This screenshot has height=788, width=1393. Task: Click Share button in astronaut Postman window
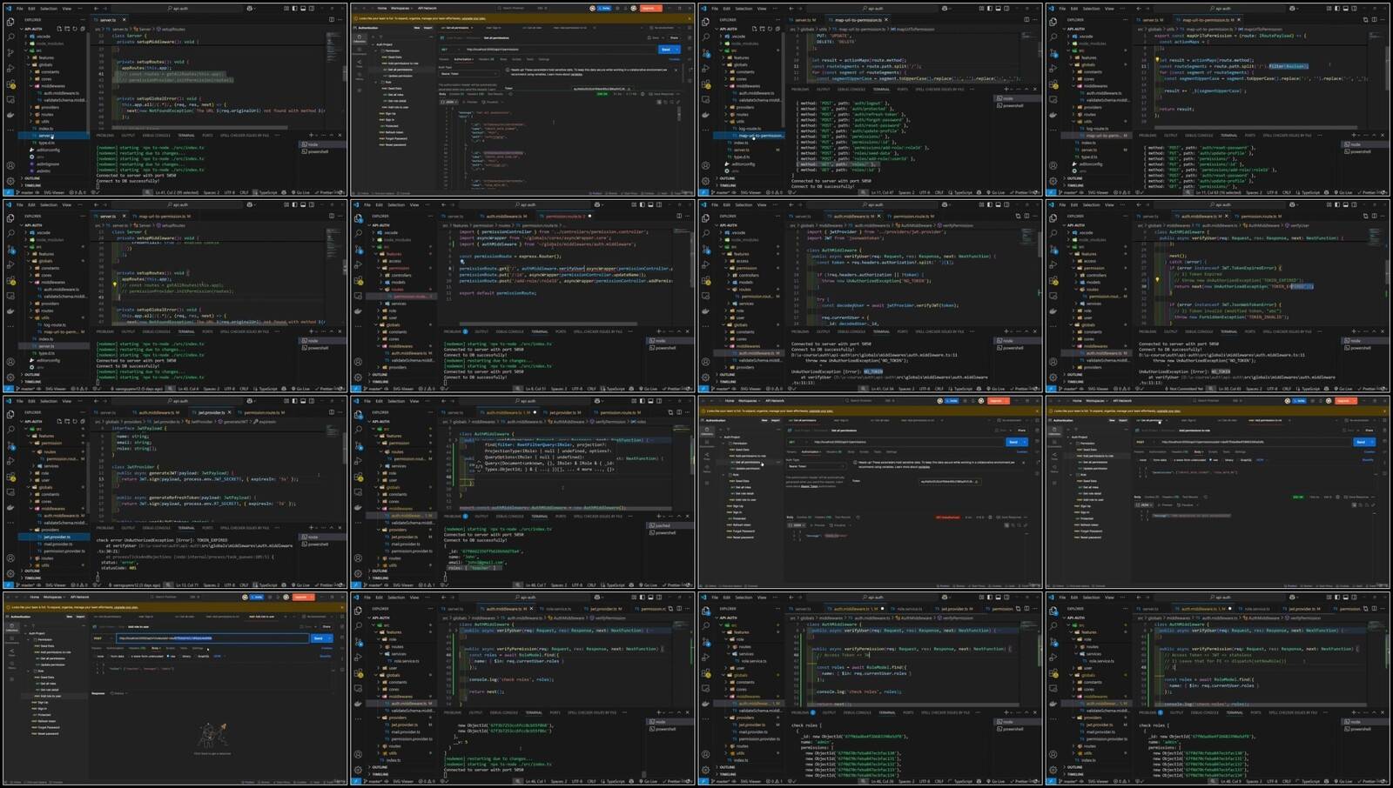click(327, 626)
